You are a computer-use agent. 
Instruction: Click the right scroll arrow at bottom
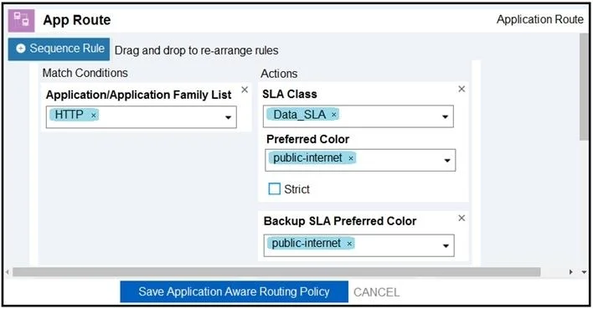pyautogui.click(x=571, y=272)
